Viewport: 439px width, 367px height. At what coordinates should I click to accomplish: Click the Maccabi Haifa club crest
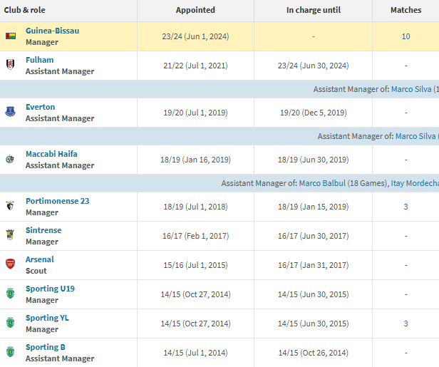10,159
